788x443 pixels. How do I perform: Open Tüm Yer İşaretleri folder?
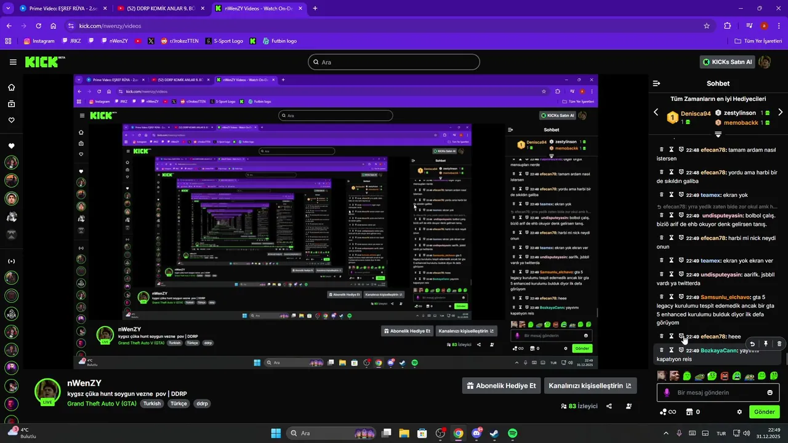[758, 41]
